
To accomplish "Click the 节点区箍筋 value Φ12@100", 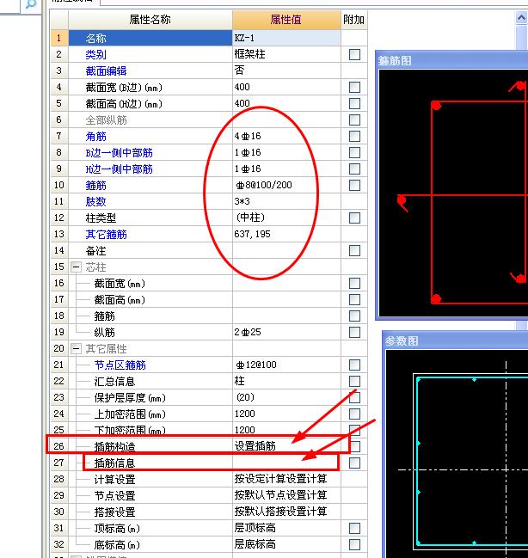I will pyautogui.click(x=286, y=365).
